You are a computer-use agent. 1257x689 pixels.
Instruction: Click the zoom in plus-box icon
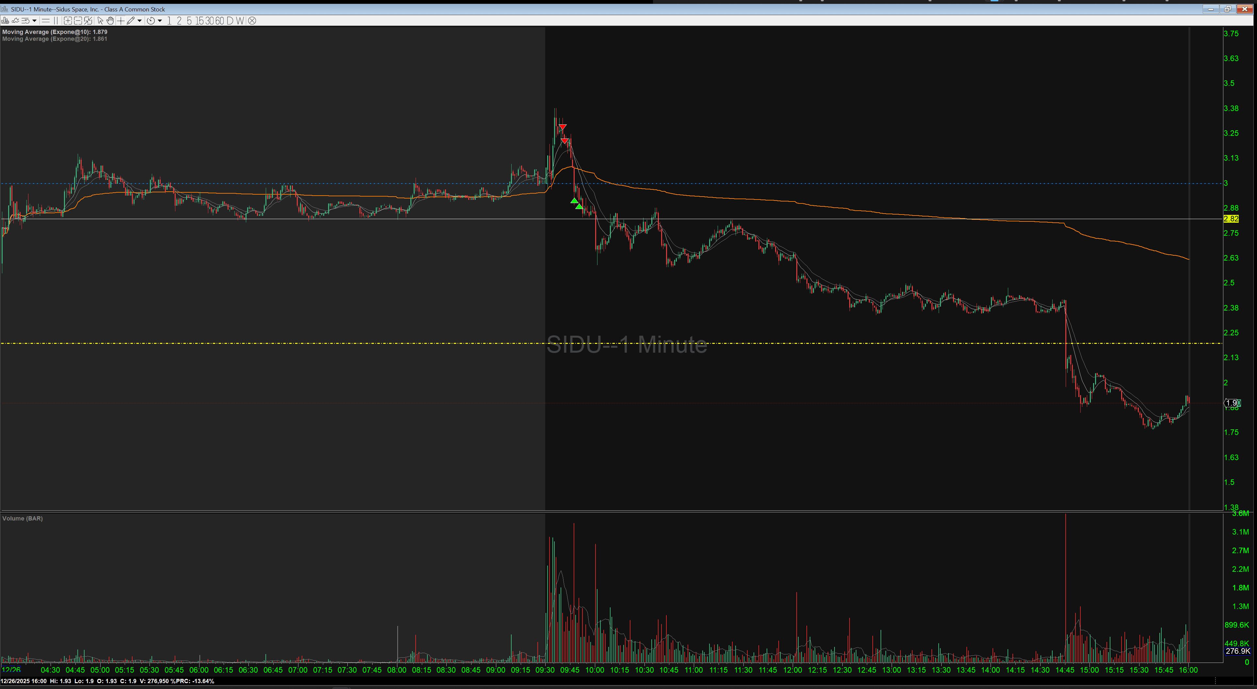tap(67, 21)
